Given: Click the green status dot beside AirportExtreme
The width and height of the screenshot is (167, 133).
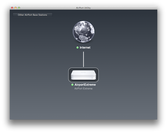Looking at the screenshot, I should (x=72, y=85).
